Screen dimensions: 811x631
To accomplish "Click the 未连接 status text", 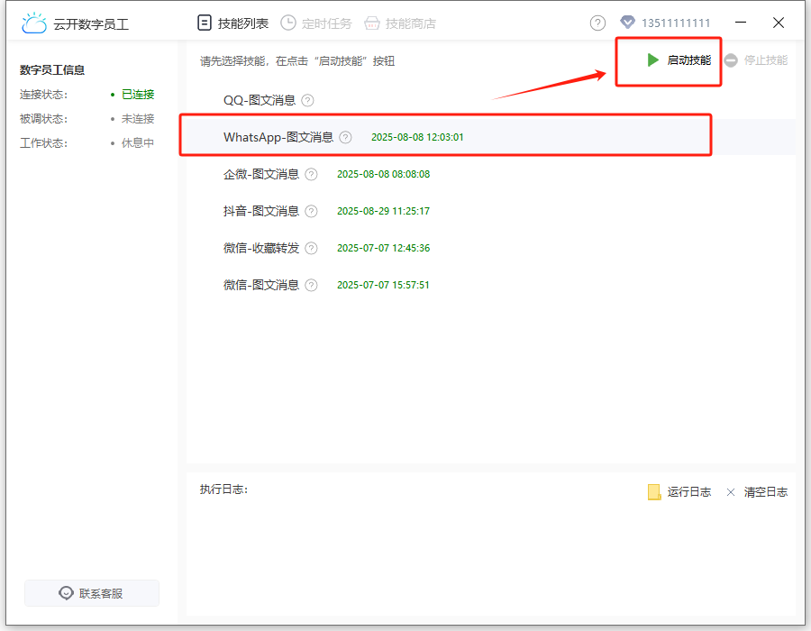I will (138, 118).
